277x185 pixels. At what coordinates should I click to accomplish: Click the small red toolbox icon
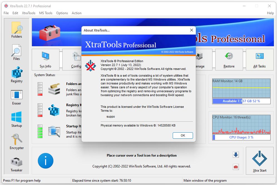[x=236, y=167]
